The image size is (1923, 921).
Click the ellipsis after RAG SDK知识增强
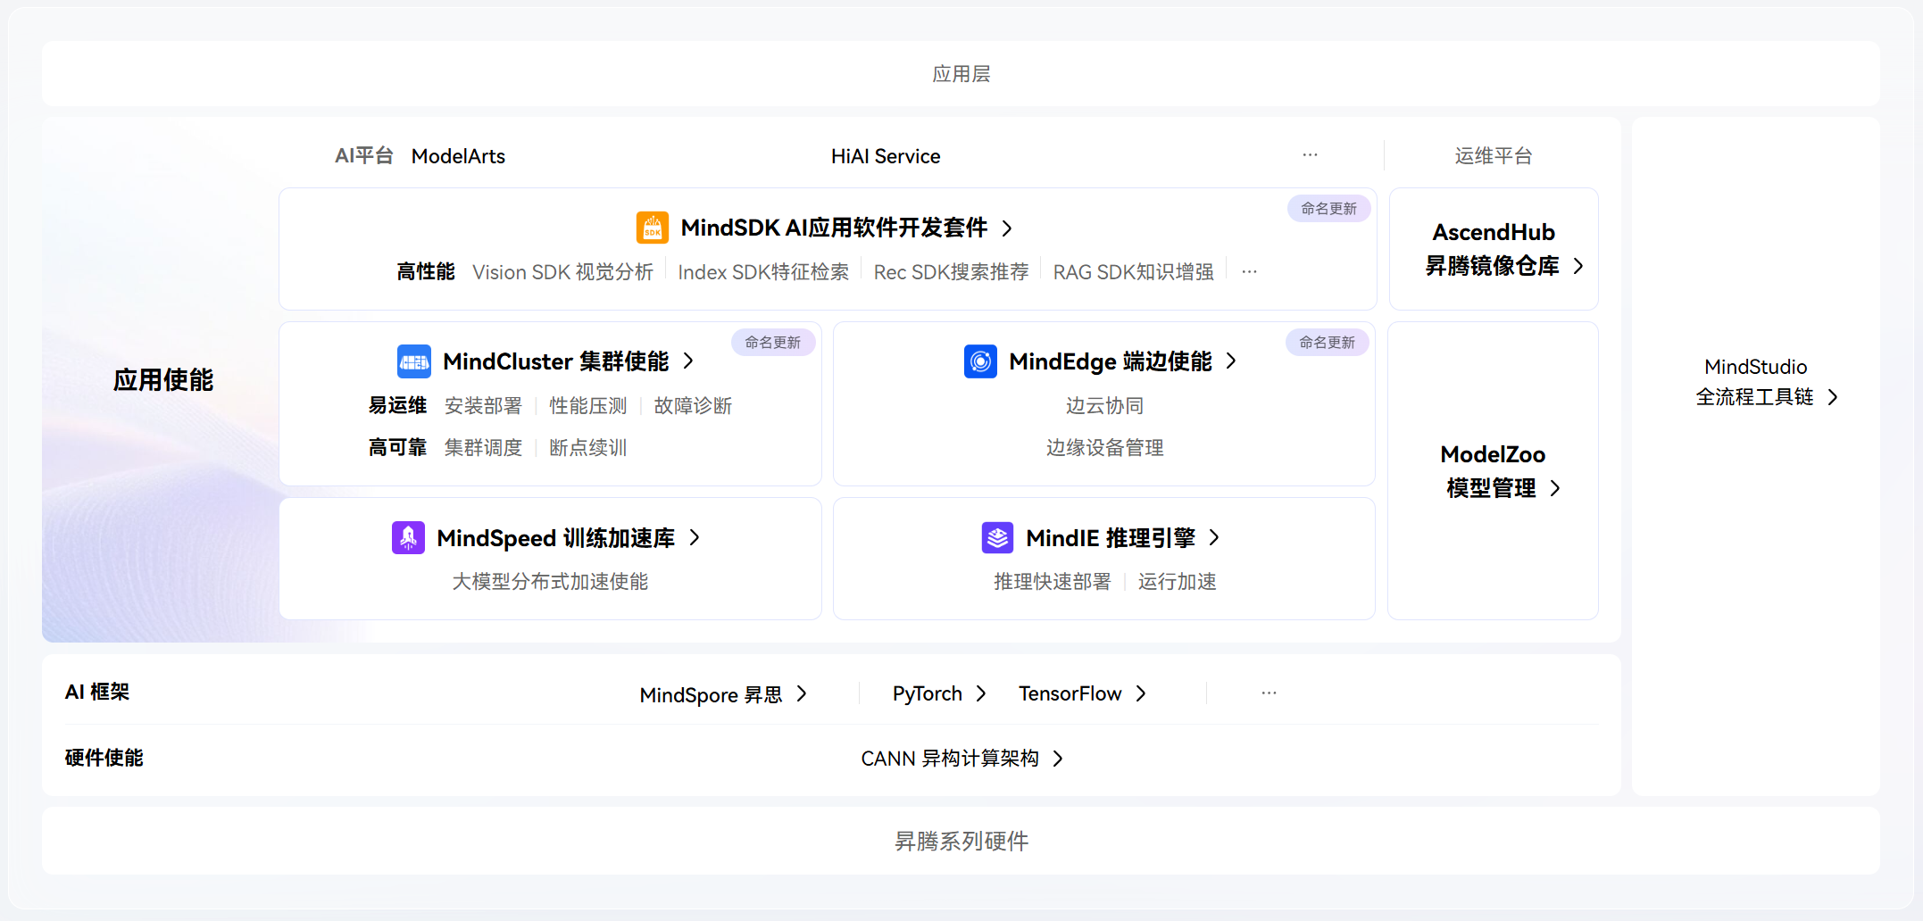pos(1249,272)
